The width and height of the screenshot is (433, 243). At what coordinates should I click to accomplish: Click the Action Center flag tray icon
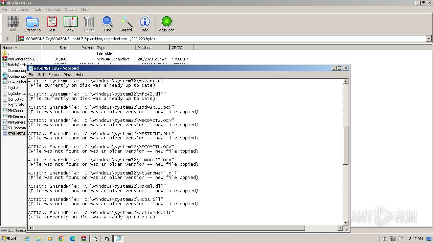point(401,239)
